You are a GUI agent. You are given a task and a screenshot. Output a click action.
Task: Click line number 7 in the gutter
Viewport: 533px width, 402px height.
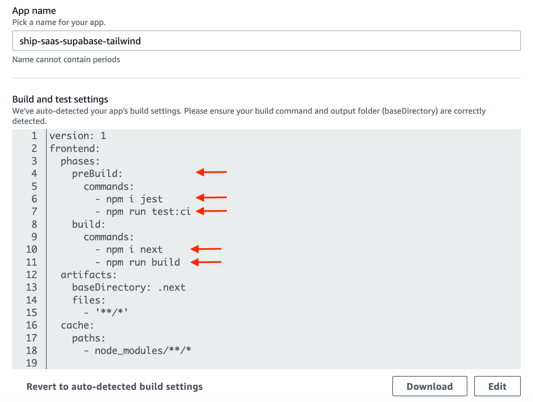tap(34, 211)
